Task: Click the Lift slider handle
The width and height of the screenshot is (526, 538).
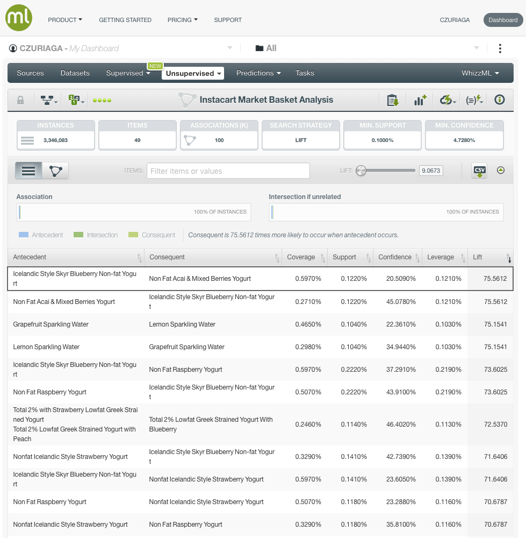Action: tap(361, 171)
